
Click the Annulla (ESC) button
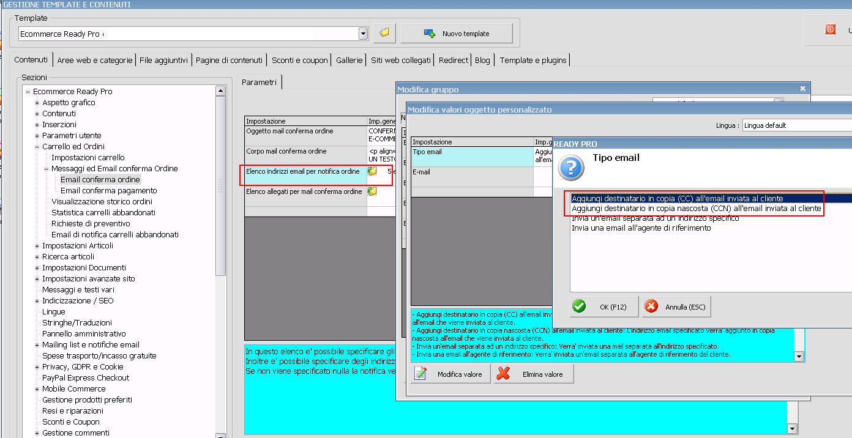pyautogui.click(x=676, y=306)
